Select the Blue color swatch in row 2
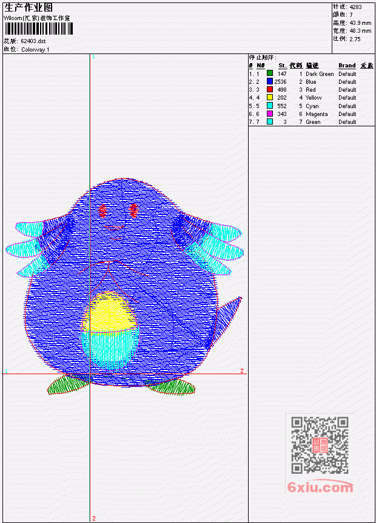Image resolution: width=376 pixels, height=523 pixels. 270,81
